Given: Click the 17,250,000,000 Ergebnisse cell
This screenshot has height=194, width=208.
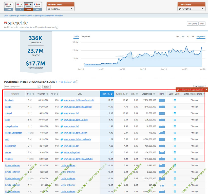Looking at the screenshot, I should pyautogui.click(x=149, y=100).
